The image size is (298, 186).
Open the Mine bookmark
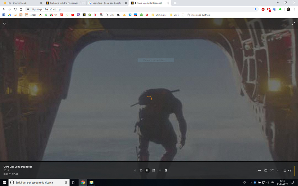tap(110, 15)
